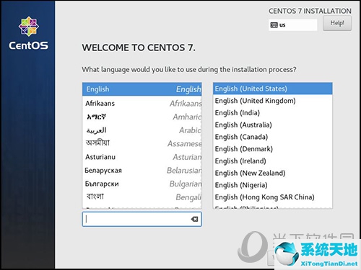Select Amharic language entry
The width and height of the screenshot is (361, 270).
(142, 117)
